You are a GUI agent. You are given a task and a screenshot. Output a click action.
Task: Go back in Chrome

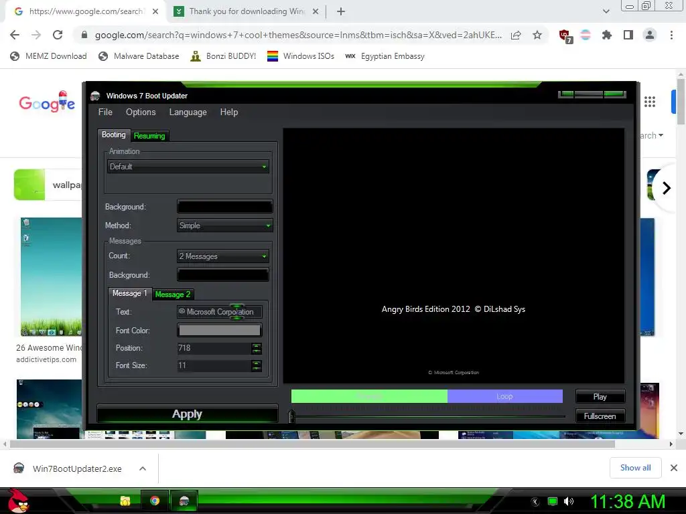click(15, 35)
